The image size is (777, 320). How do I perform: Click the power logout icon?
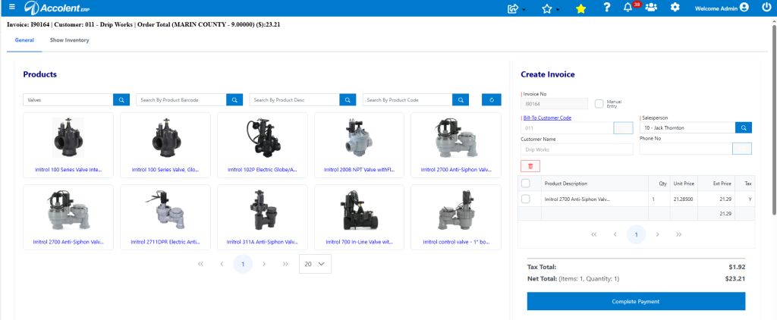[766, 8]
